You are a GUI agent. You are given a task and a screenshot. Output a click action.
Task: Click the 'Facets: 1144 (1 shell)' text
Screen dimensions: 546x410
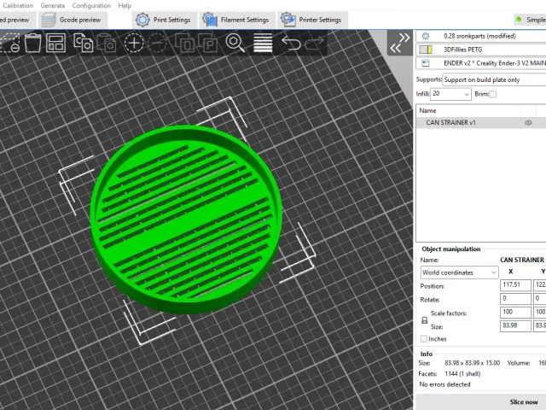(x=450, y=374)
